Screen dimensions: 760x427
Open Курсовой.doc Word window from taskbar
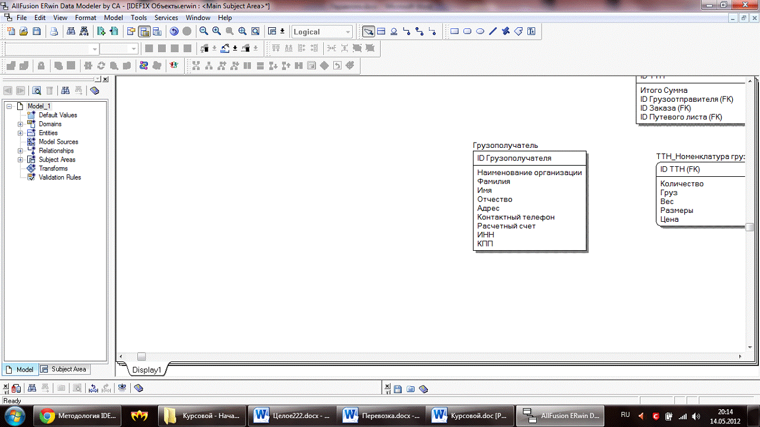point(468,415)
